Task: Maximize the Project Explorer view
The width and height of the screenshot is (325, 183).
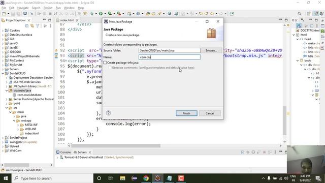Action: [x=50, y=20]
